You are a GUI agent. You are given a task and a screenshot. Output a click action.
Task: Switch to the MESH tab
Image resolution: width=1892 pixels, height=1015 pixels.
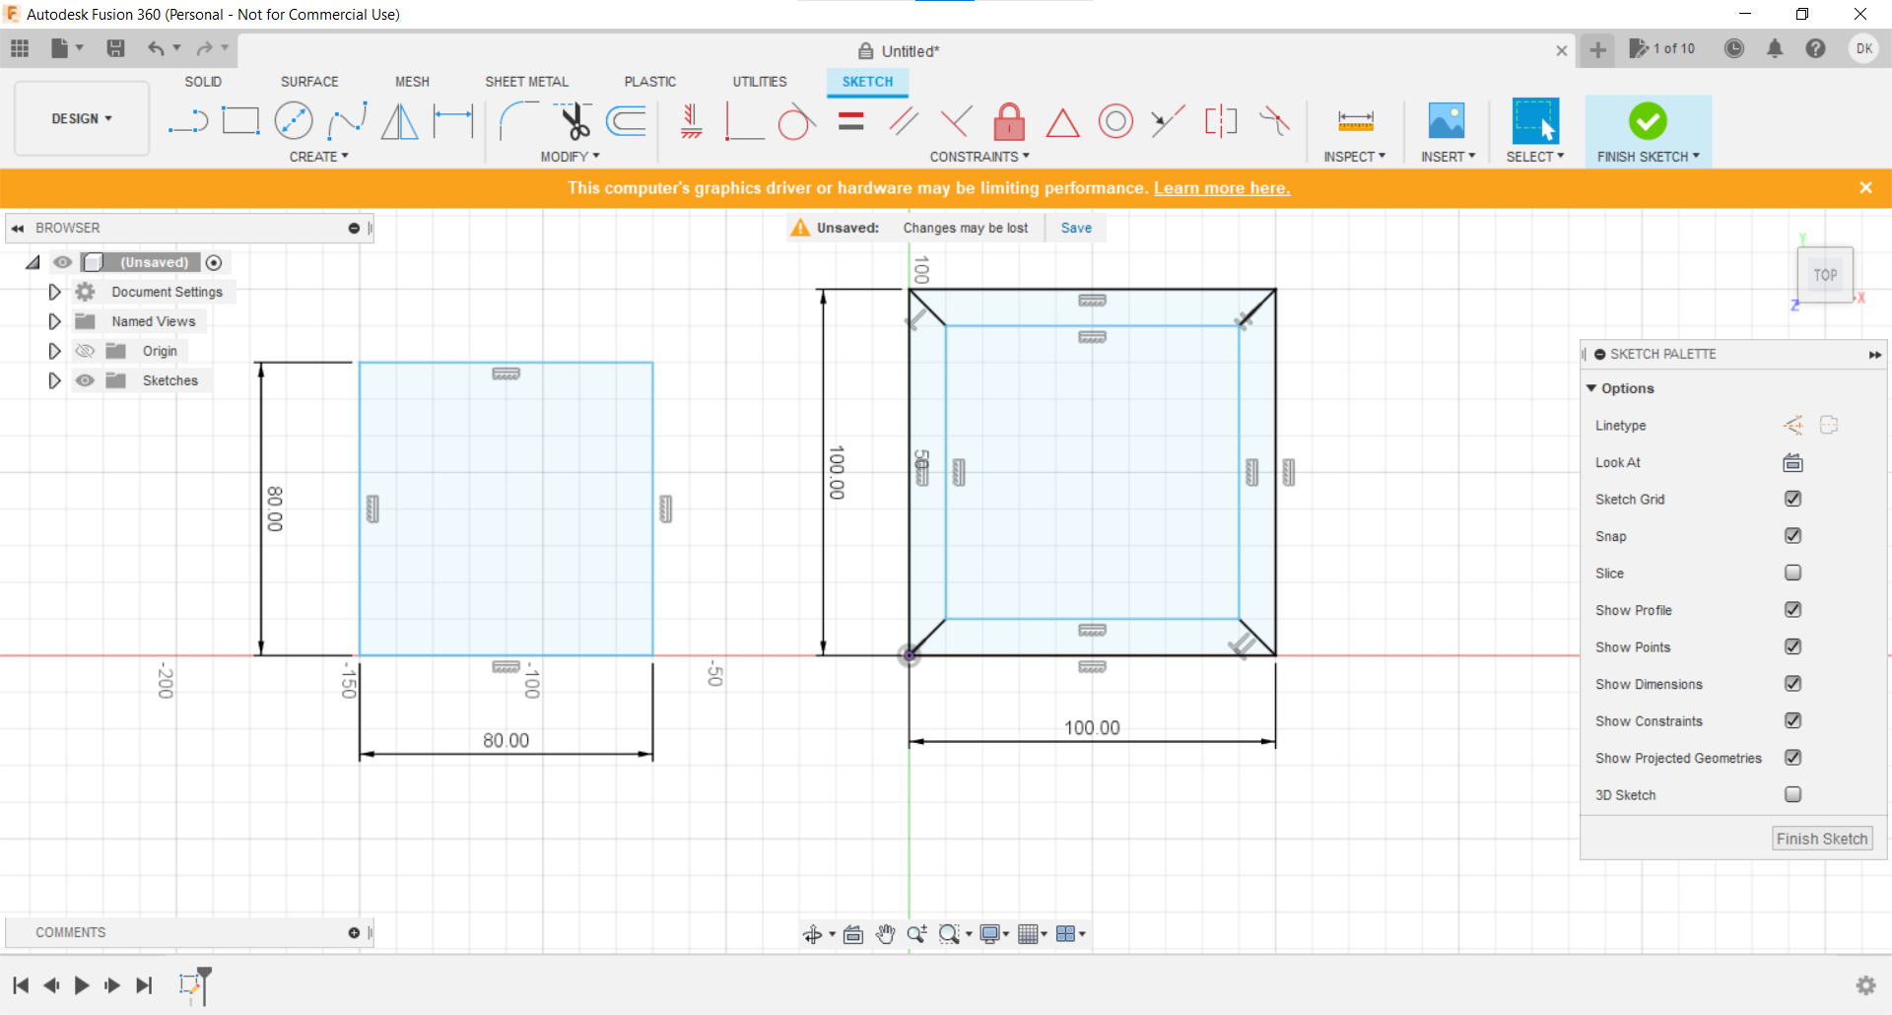[x=412, y=82]
